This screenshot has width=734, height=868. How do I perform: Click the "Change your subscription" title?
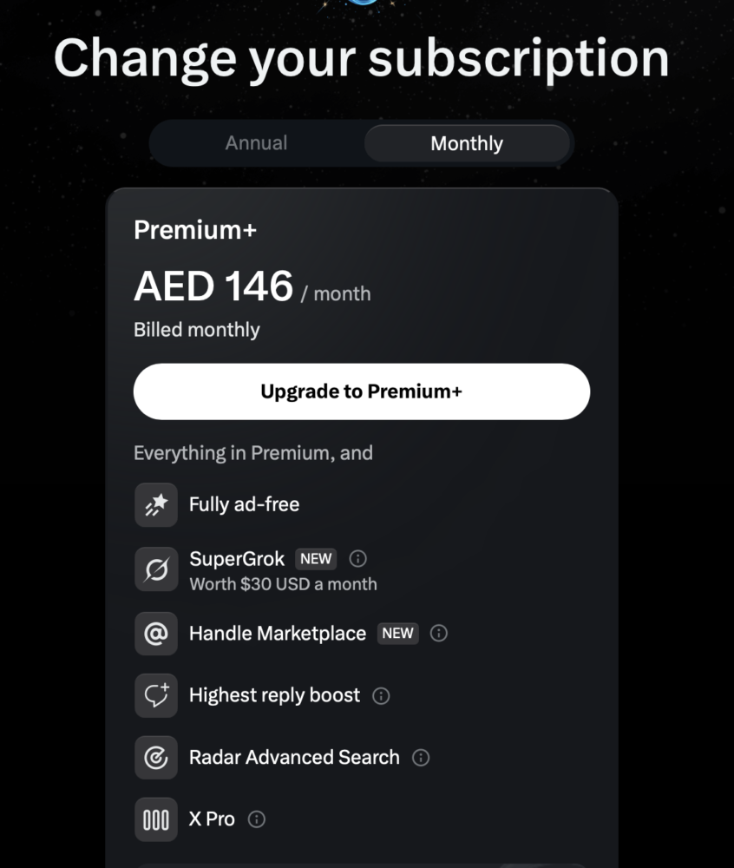point(361,59)
